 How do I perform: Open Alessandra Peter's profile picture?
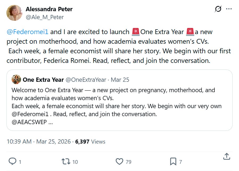pos(14,13)
